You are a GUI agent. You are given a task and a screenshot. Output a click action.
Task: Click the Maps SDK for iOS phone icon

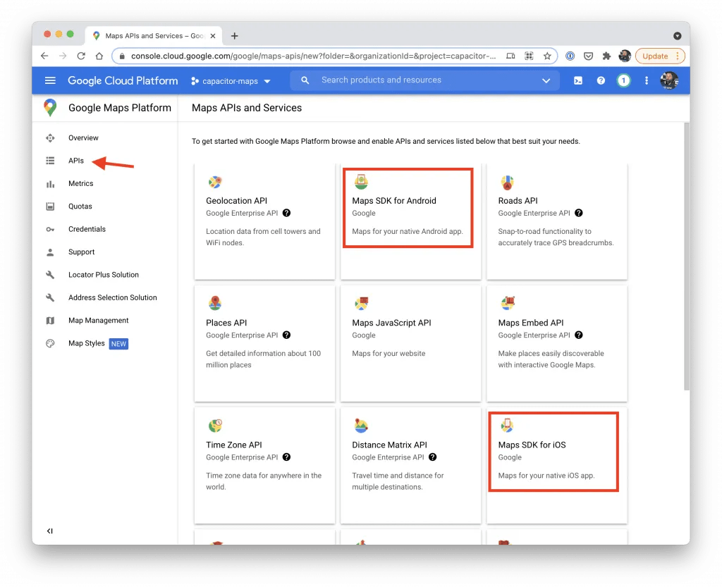[507, 426]
